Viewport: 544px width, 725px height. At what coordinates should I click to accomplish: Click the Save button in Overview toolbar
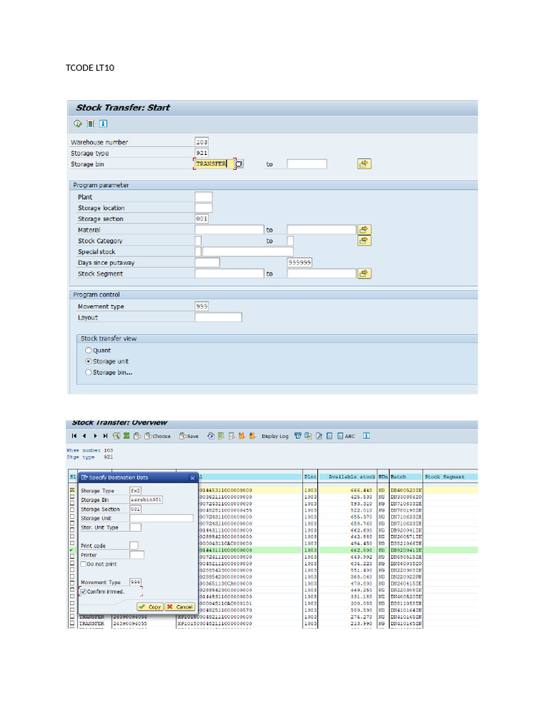pos(189,435)
